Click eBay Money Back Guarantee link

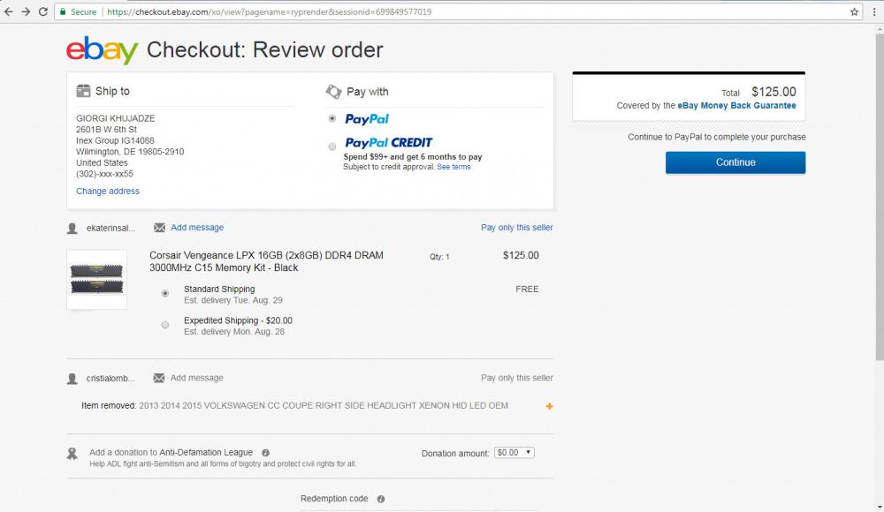point(736,106)
